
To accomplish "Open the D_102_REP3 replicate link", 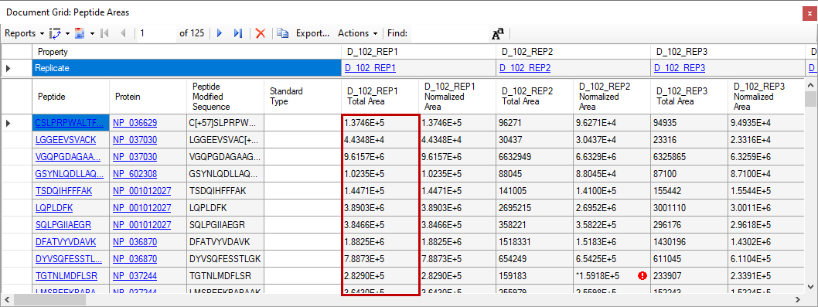I will 680,68.
